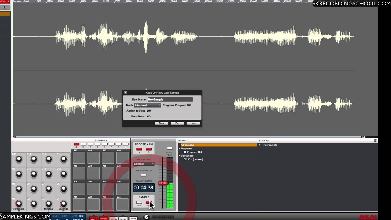Click the Q9 knob
The image size is (391, 220).
[19, 174]
